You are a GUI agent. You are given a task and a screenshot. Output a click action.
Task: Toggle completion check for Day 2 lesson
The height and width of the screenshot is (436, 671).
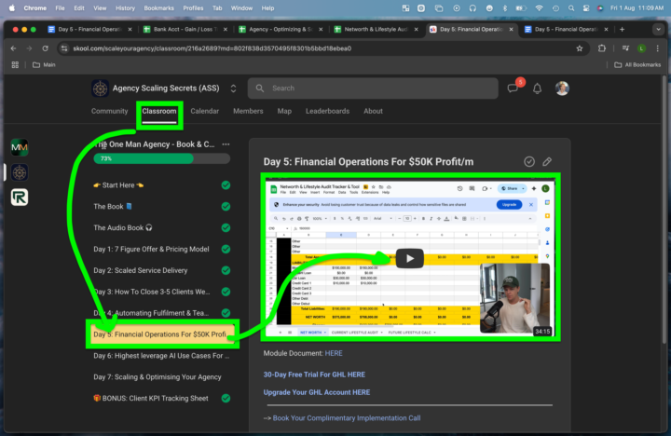point(226,270)
